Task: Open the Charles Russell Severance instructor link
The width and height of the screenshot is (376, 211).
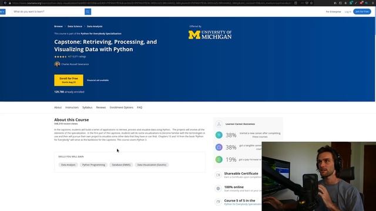Action: [x=75, y=64]
